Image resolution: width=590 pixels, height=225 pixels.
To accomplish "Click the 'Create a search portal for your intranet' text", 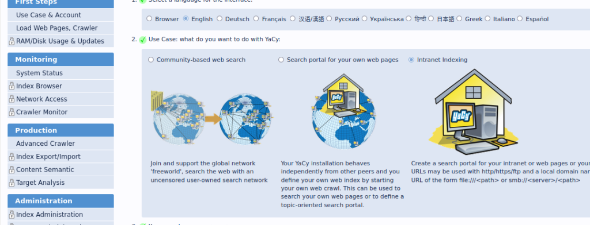I will pos(501,172).
